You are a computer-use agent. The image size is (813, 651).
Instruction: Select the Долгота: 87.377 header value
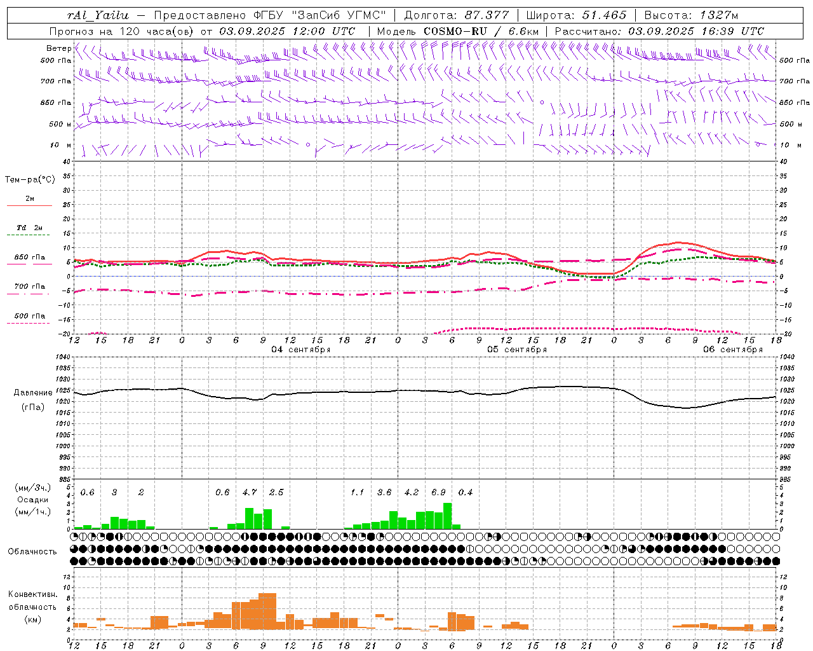456,15
